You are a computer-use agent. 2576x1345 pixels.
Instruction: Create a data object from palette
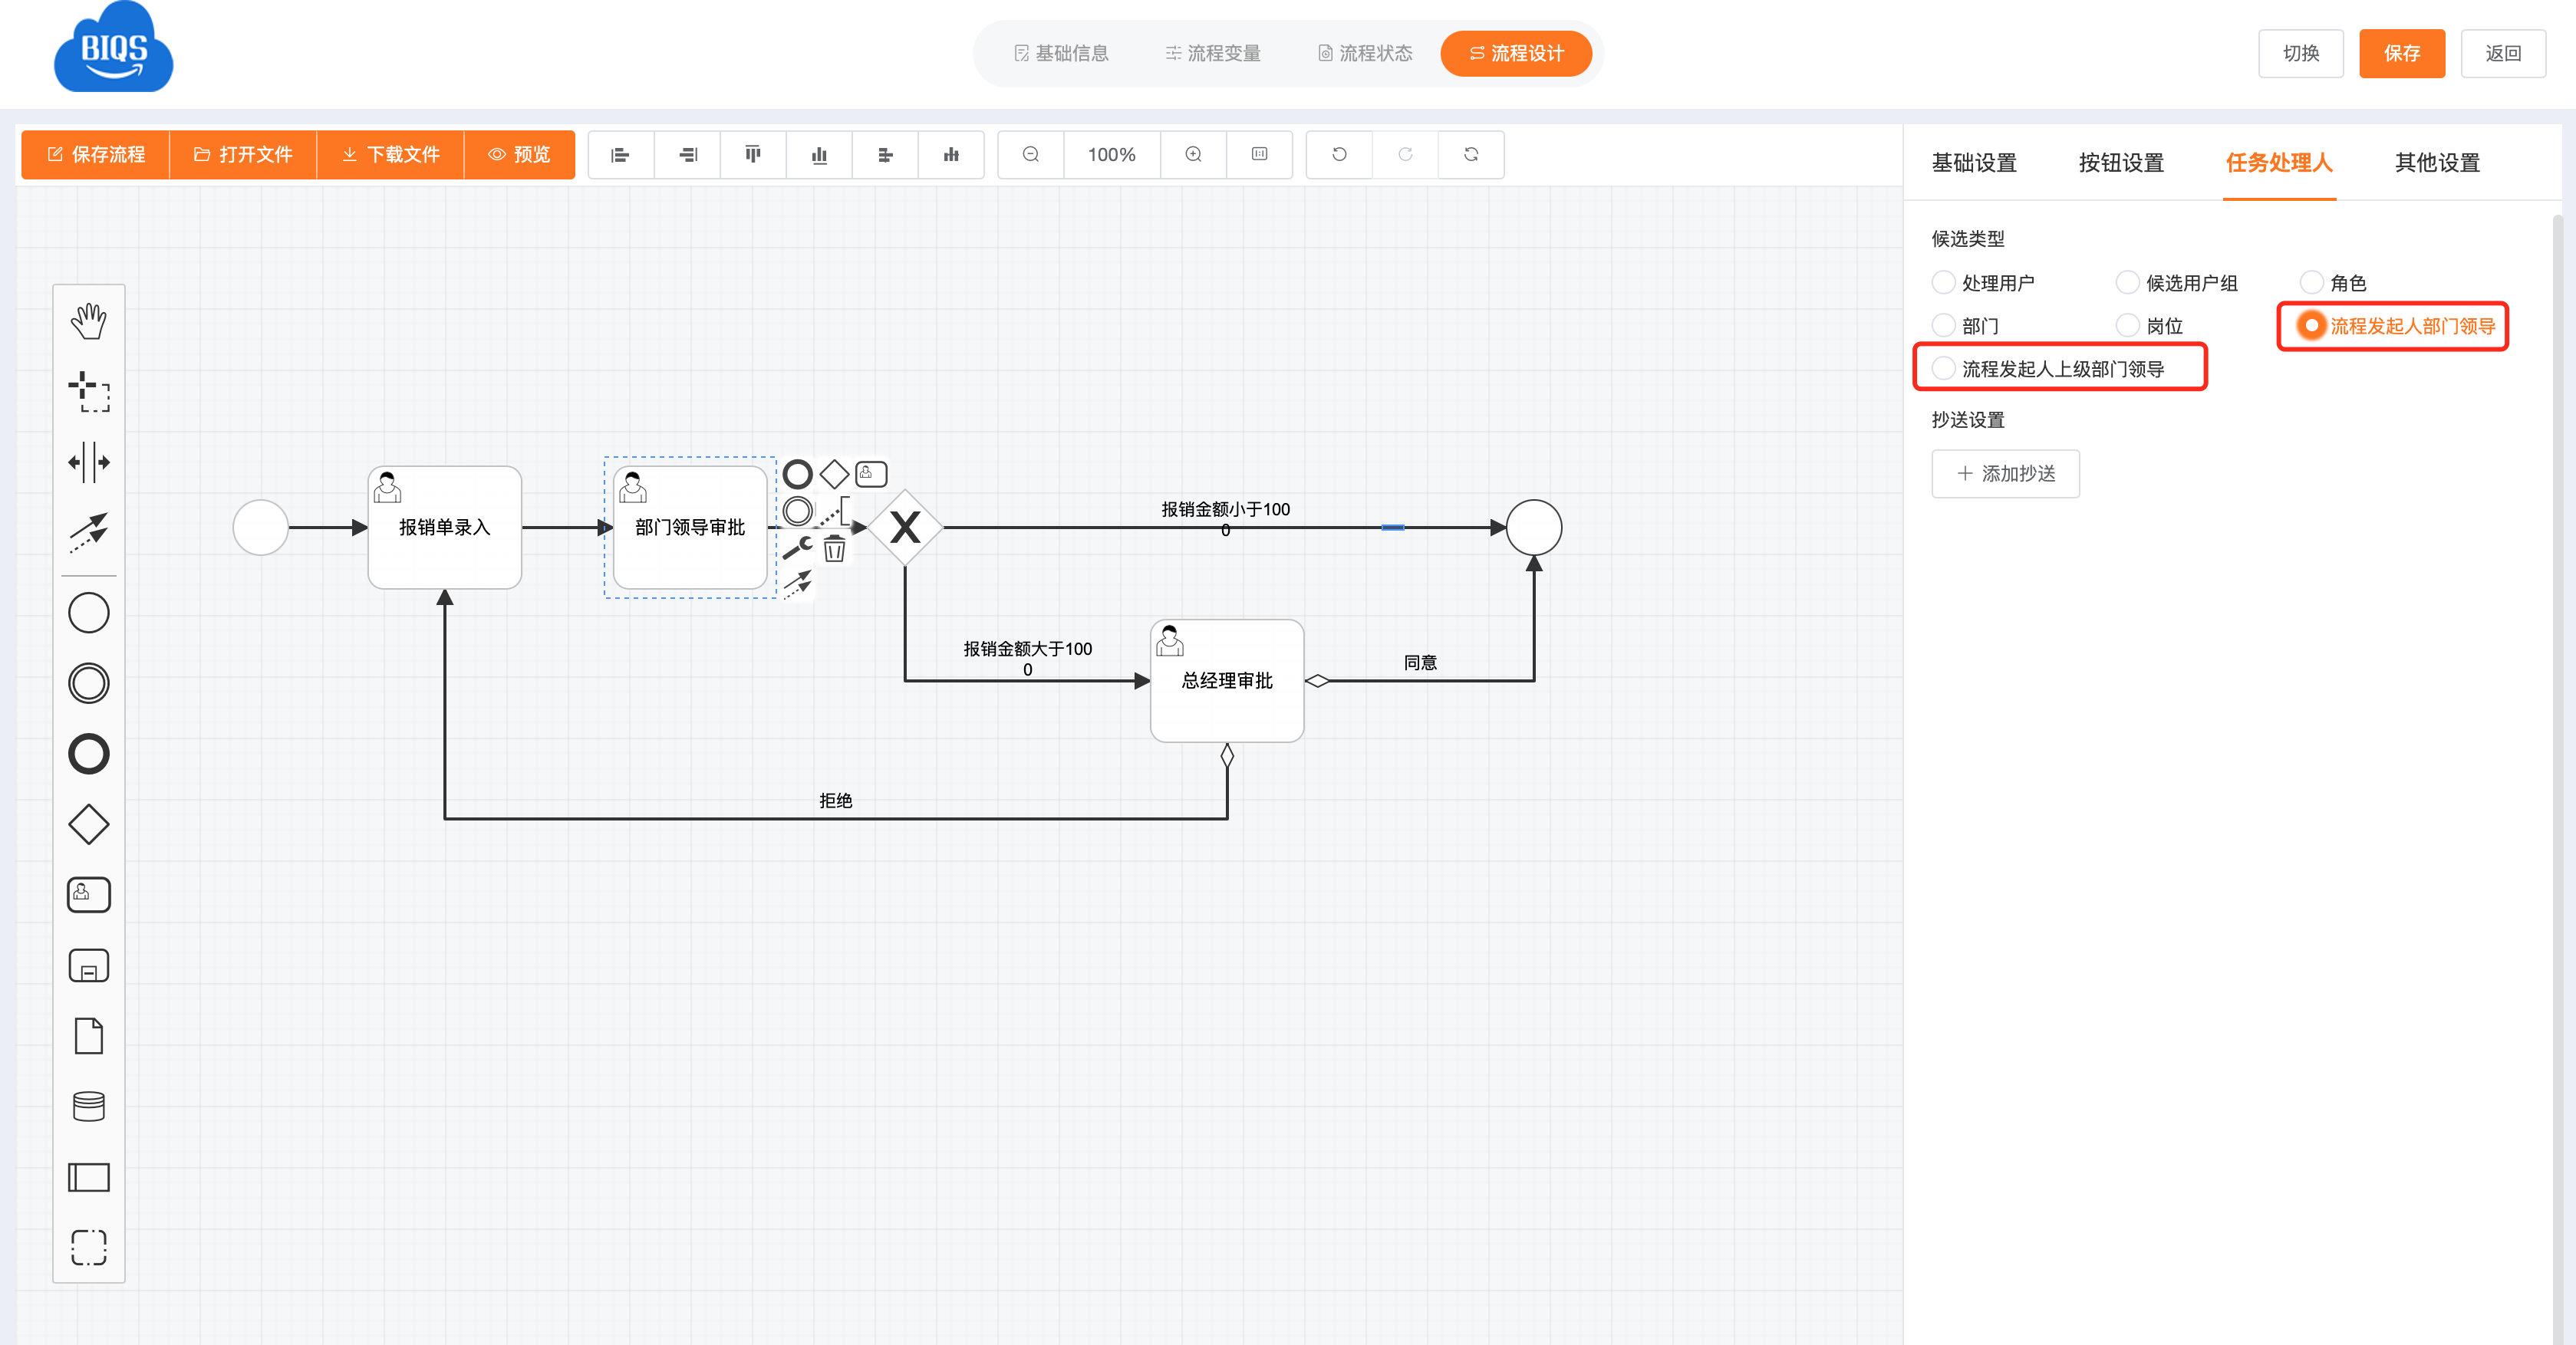pos(88,1036)
